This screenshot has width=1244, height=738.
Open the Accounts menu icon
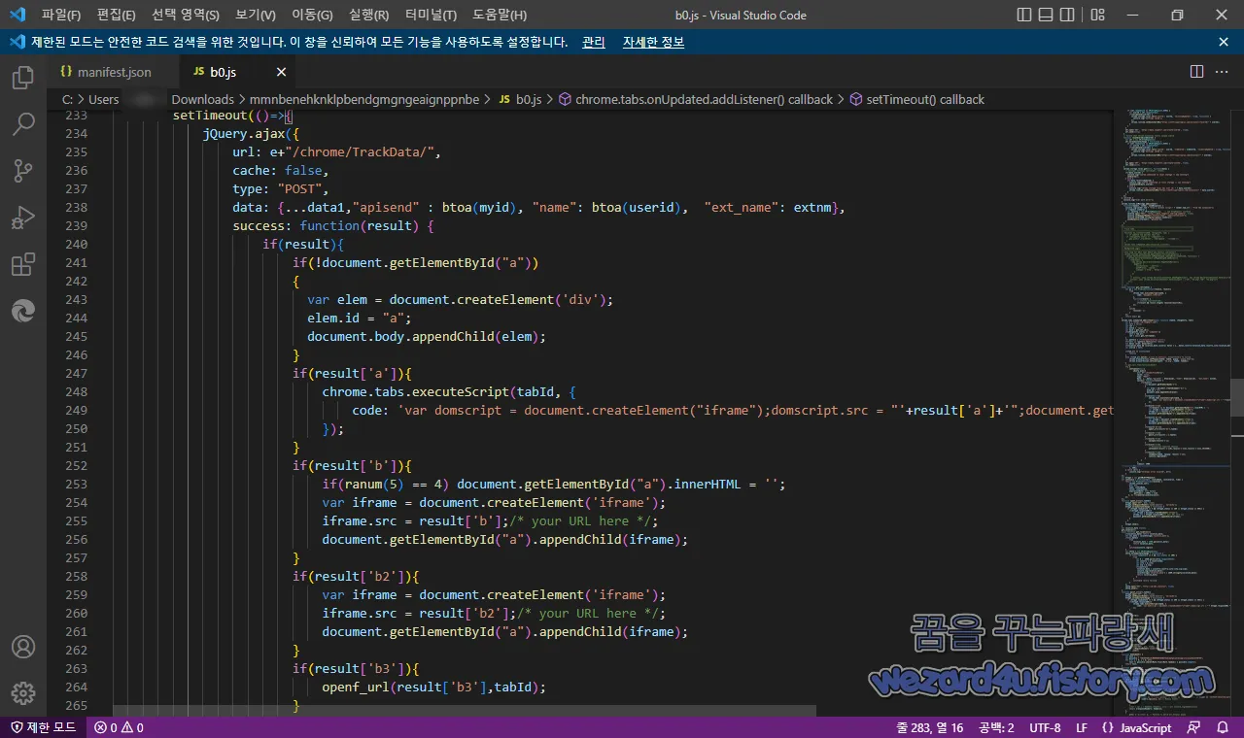23,647
